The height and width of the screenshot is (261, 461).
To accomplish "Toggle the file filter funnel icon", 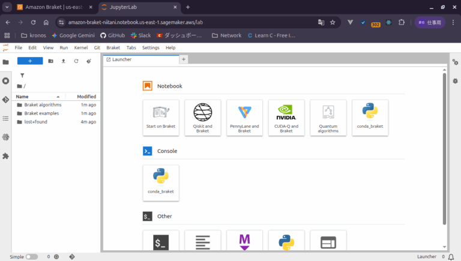I will (x=22, y=76).
